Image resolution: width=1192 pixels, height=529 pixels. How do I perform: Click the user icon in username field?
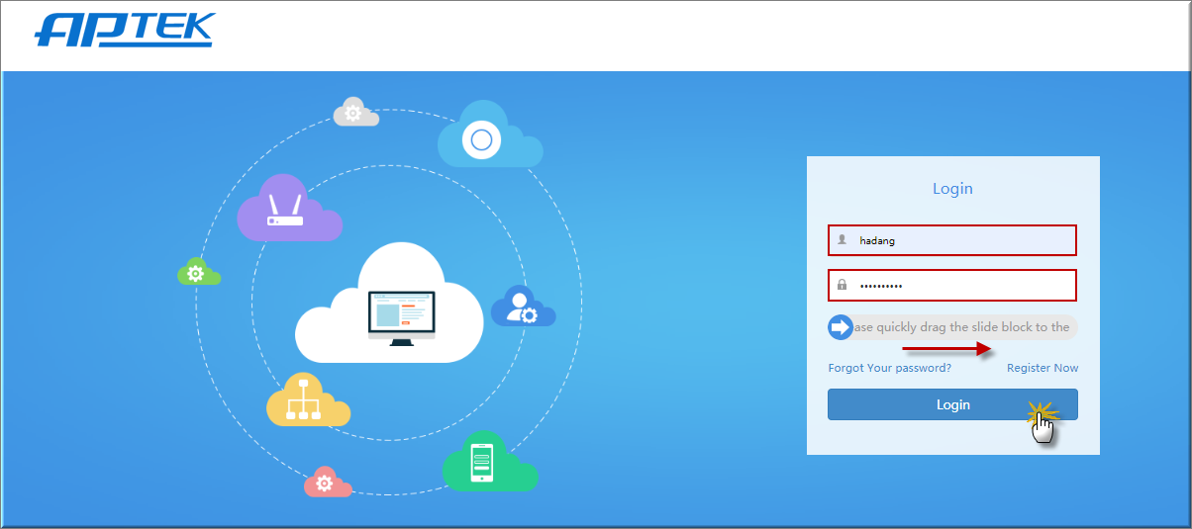[843, 239]
